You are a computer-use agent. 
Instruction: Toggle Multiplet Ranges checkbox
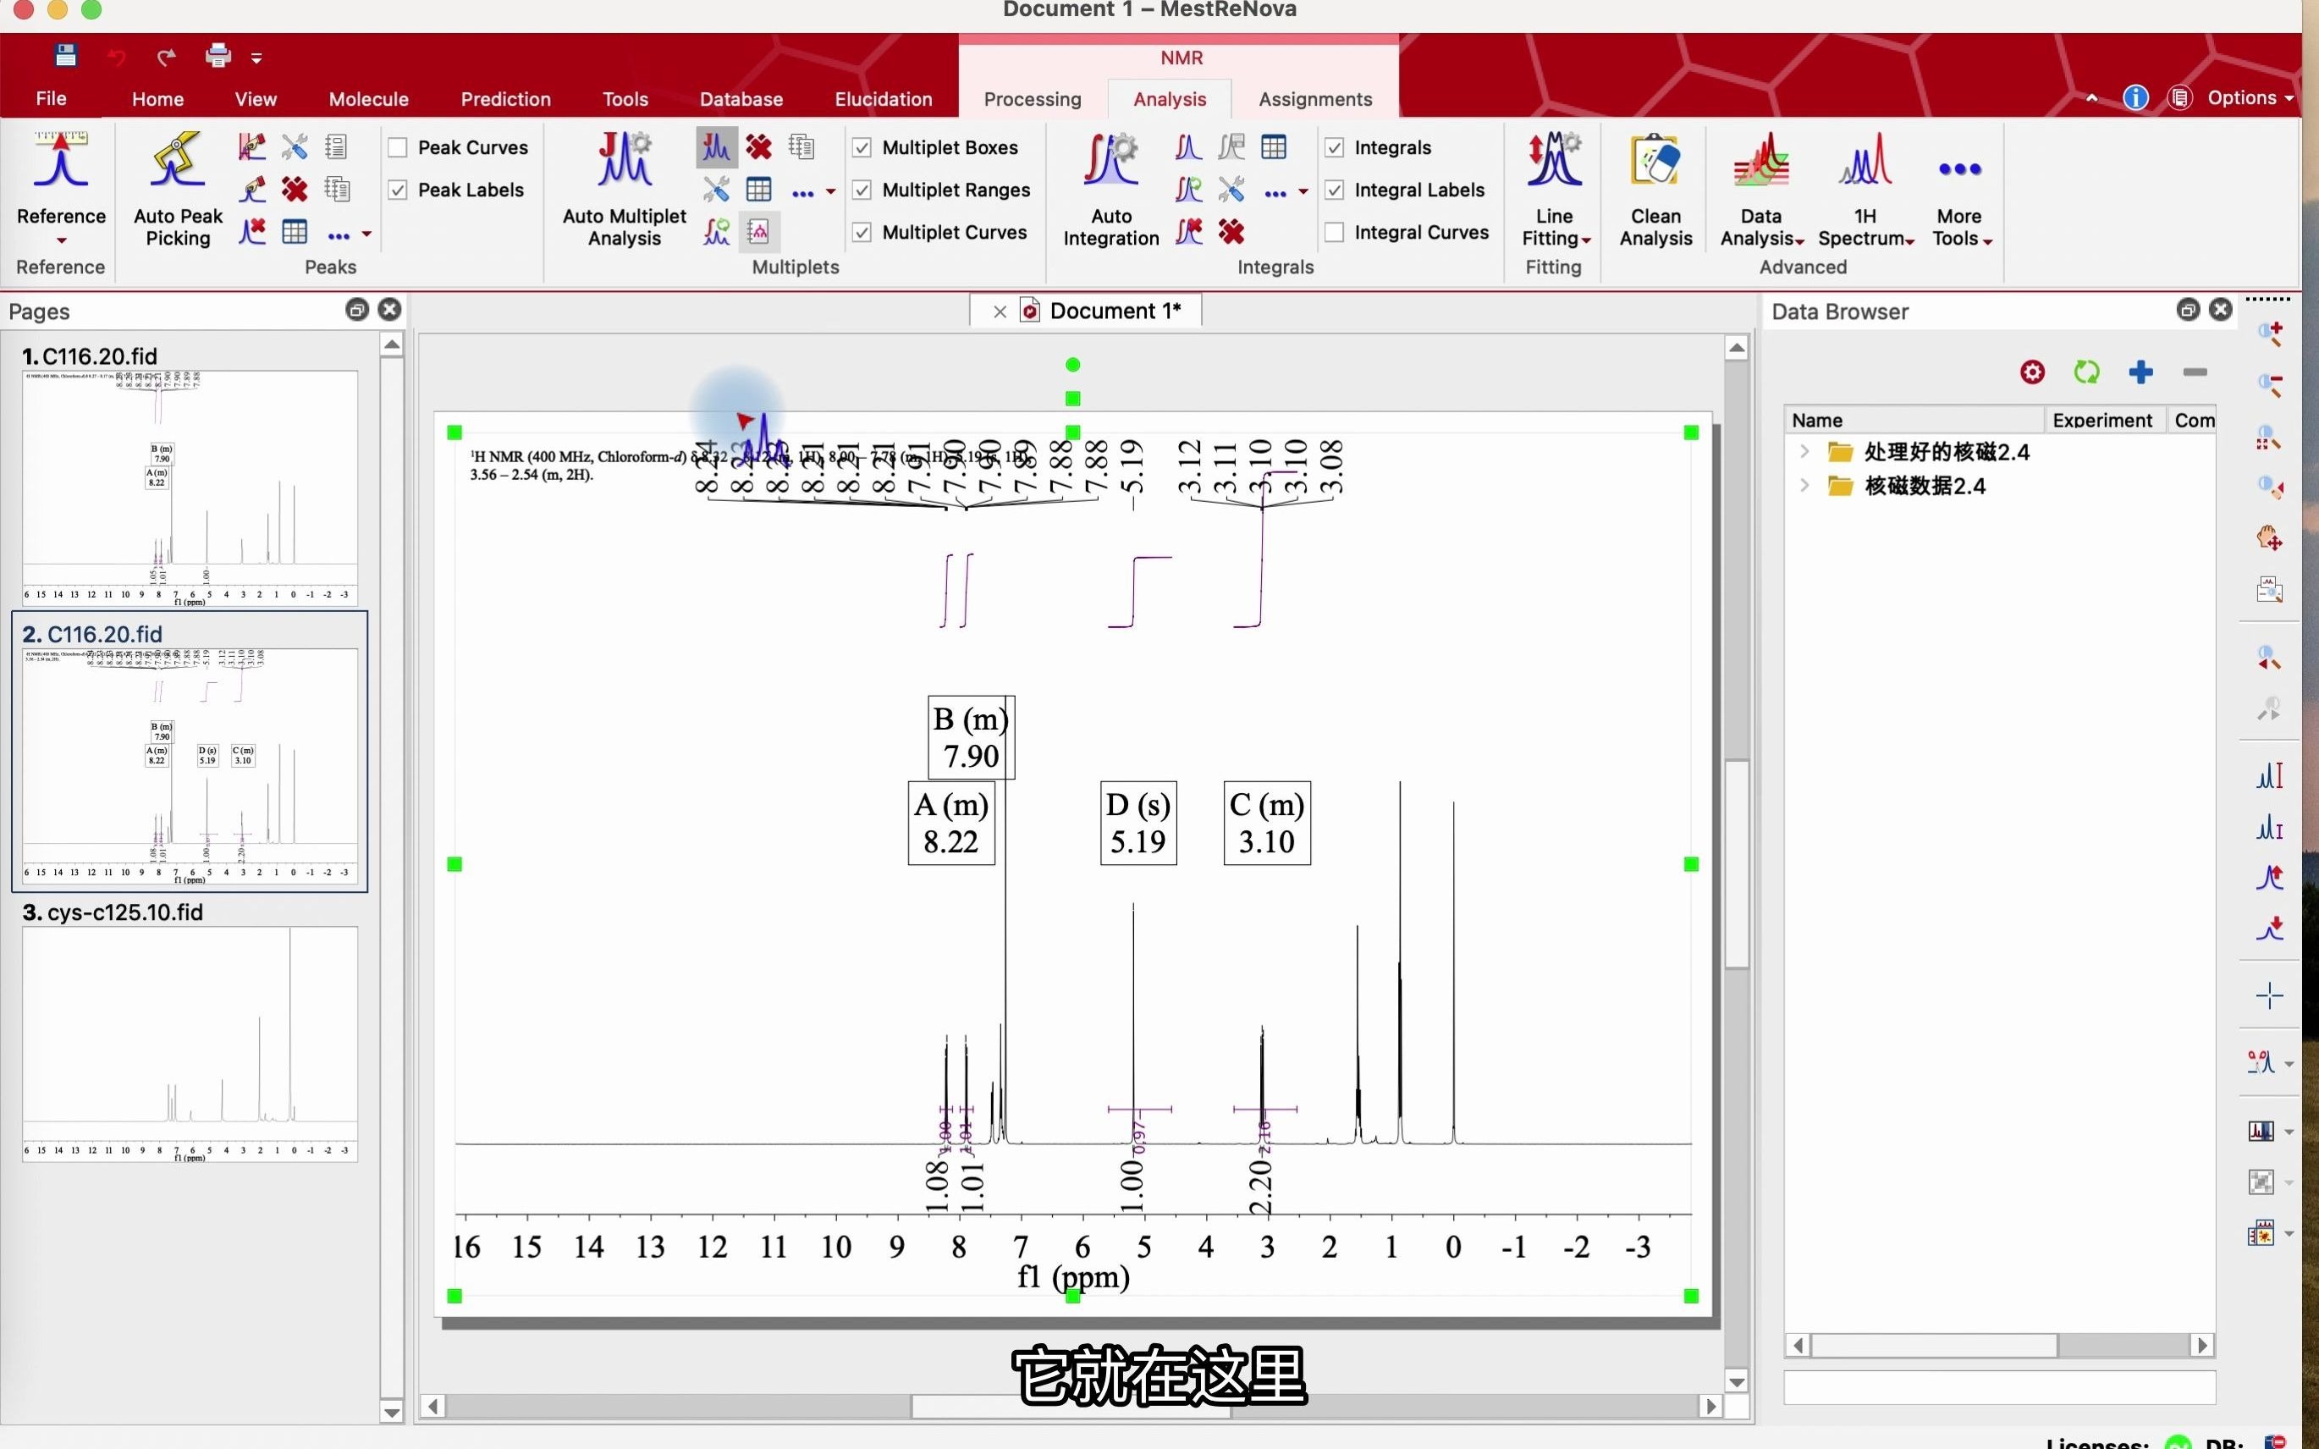pyautogui.click(x=862, y=190)
